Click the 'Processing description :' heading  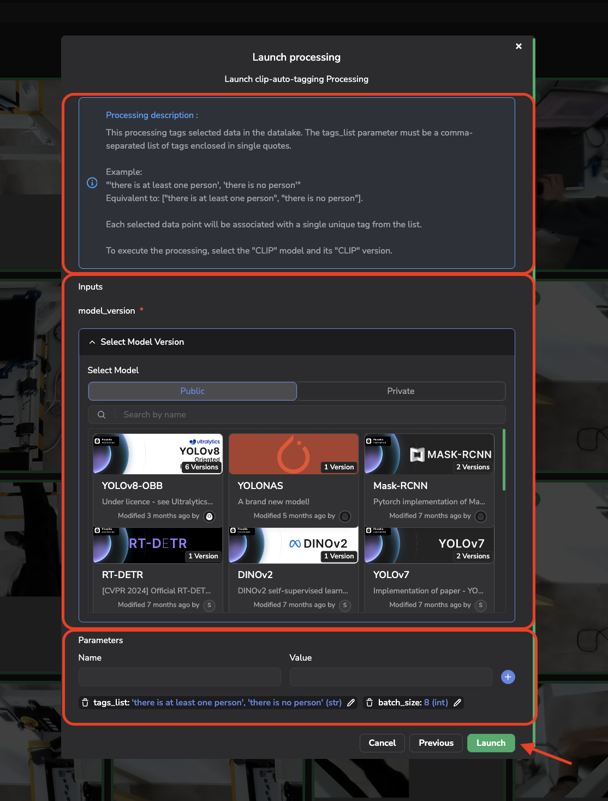click(152, 115)
